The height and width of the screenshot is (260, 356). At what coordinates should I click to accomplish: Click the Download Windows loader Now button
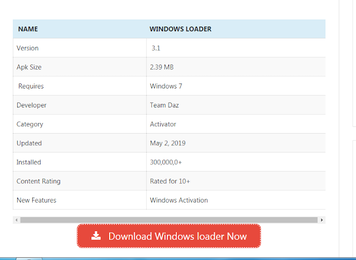[x=169, y=236]
